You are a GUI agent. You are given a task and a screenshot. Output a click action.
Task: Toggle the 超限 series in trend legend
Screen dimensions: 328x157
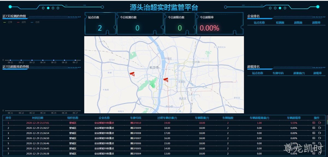(22, 22)
